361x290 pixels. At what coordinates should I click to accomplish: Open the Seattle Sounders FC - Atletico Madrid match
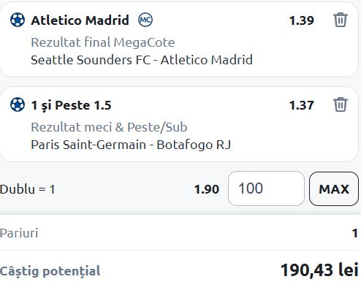[x=142, y=60]
